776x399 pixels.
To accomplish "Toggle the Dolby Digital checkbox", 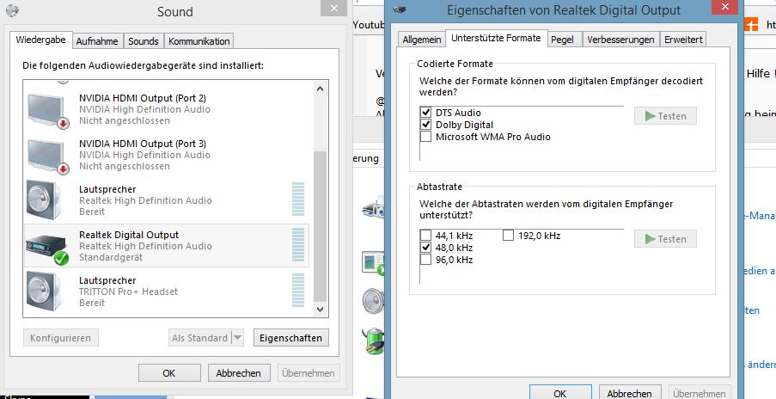I will (x=425, y=124).
